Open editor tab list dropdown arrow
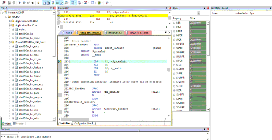Image resolution: width=272 pixels, height=140 pixels. 166,32
